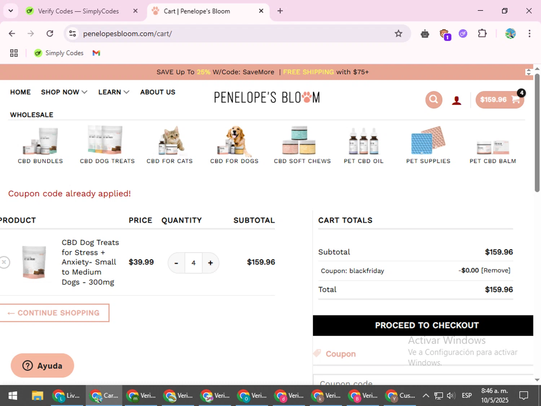
Task: Click the purple round extension icon
Action: pos(463,34)
